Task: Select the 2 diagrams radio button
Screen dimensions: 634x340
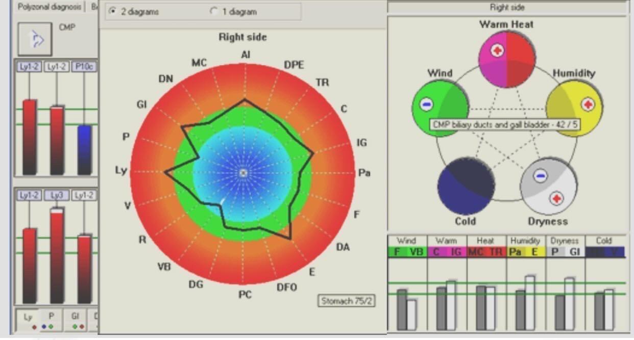Action: (x=113, y=11)
